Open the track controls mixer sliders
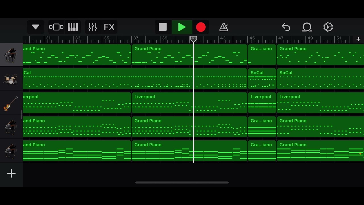Image resolution: width=364 pixels, height=205 pixels. click(93, 27)
